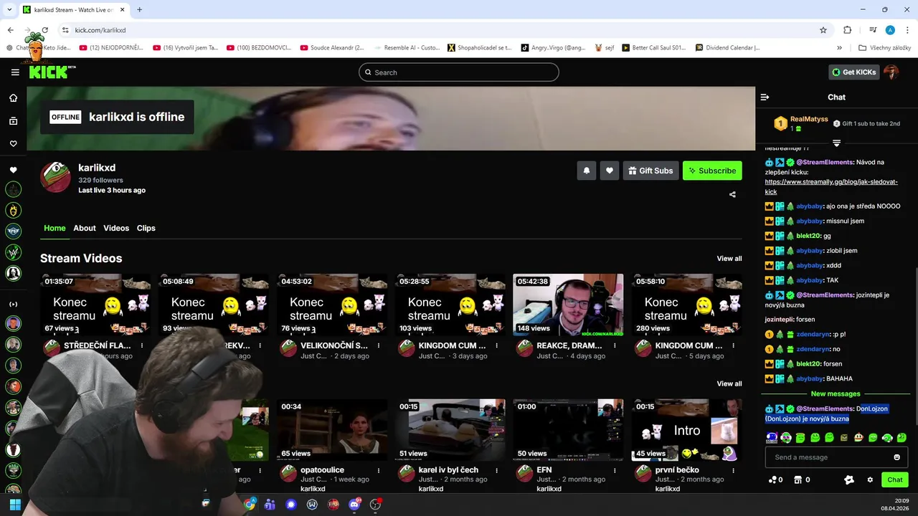Open the Following heart icon in sidebar
918x516 pixels.
(13, 144)
